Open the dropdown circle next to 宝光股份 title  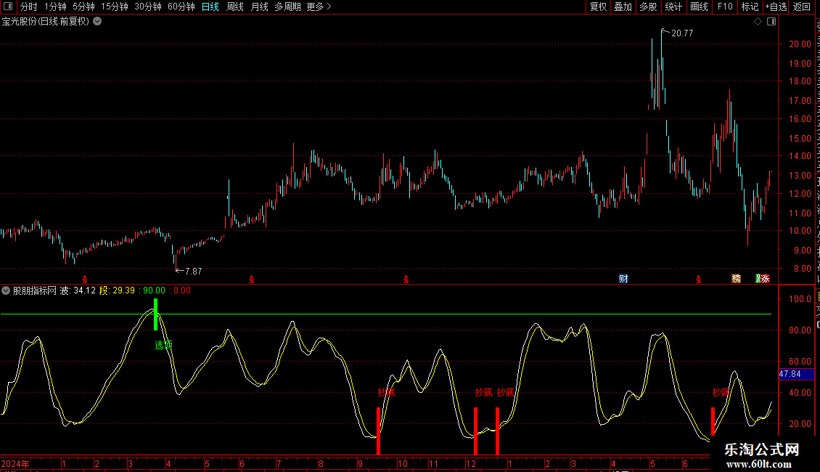[97, 22]
